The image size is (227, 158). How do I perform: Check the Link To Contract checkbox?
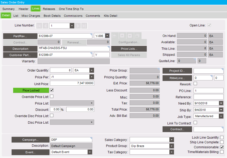click(x=195, y=123)
